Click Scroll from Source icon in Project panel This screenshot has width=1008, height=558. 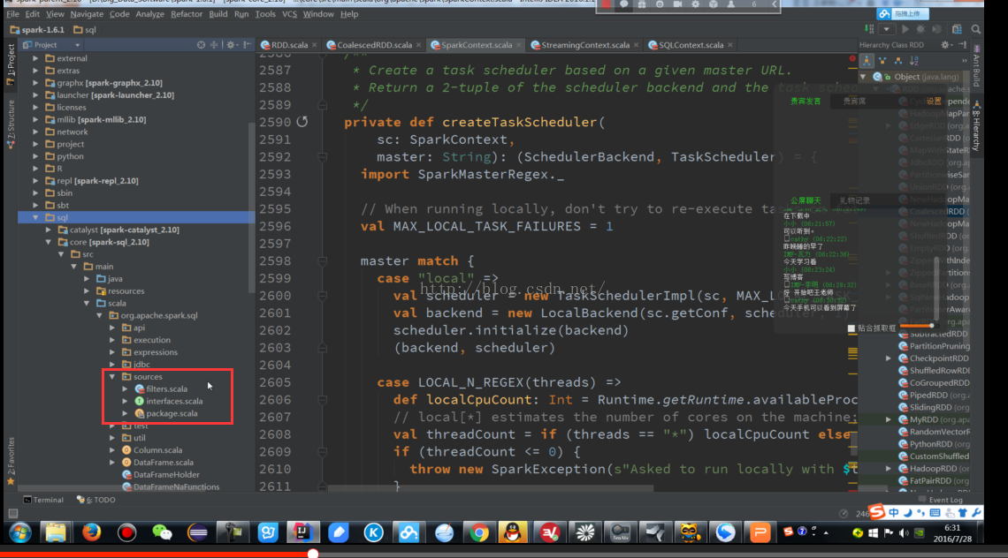tap(202, 45)
